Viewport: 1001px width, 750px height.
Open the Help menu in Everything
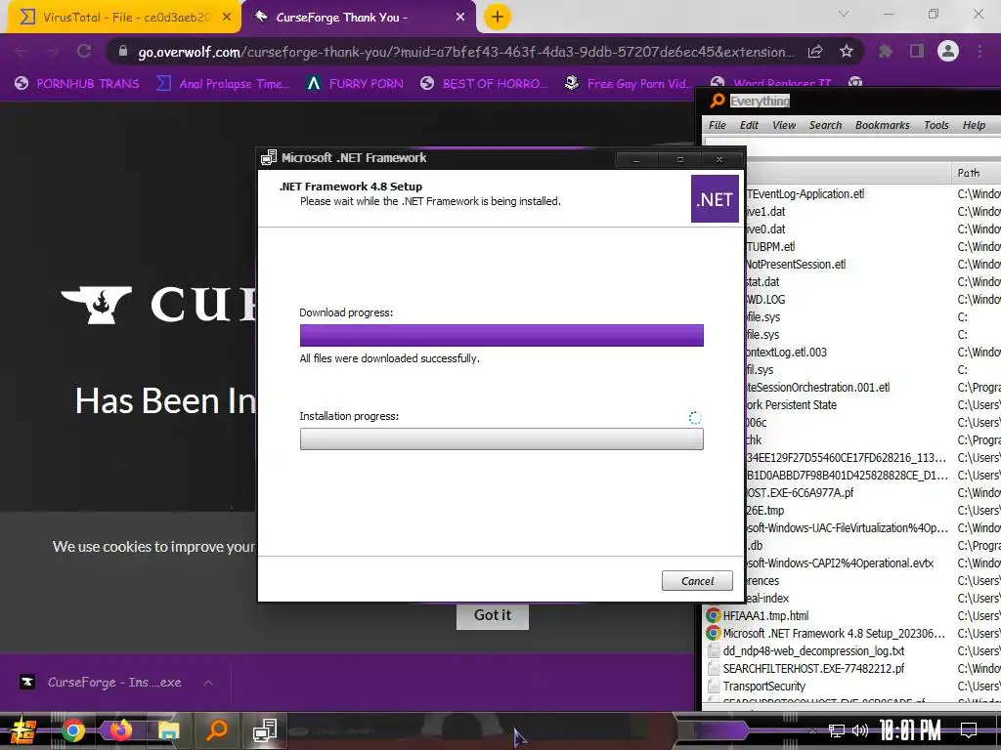click(975, 125)
